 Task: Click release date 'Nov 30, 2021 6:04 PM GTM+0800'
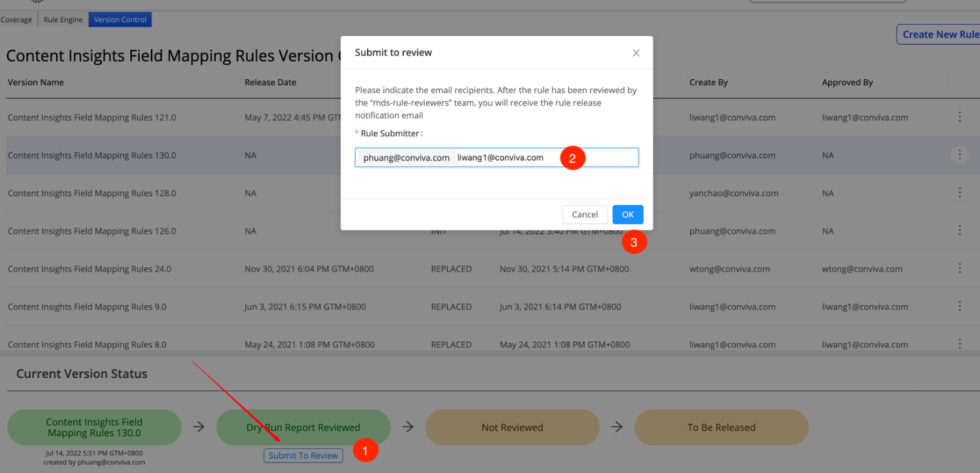[x=309, y=269]
